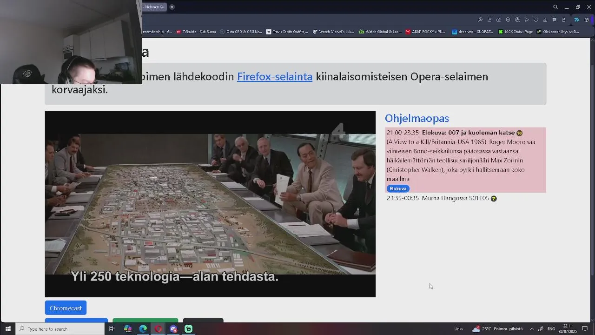Open the profile account icon
595x335 pixels.
(x=563, y=20)
